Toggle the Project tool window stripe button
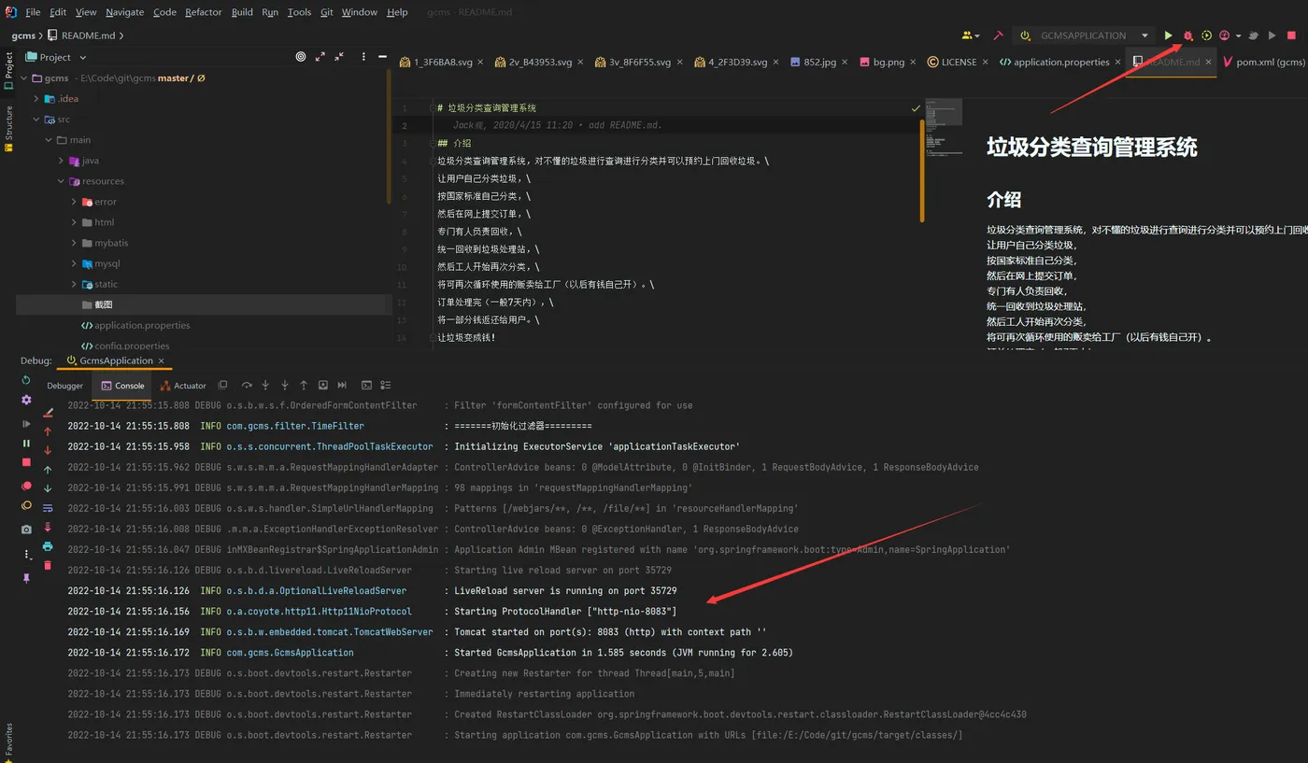This screenshot has width=1308, height=763. coord(8,71)
